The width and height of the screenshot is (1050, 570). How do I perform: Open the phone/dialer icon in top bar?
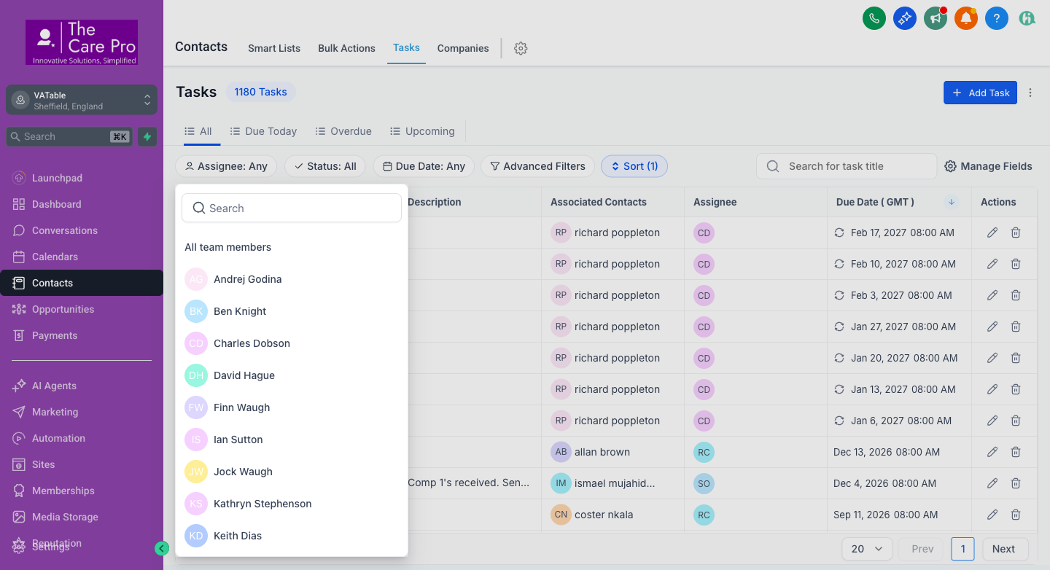point(874,18)
